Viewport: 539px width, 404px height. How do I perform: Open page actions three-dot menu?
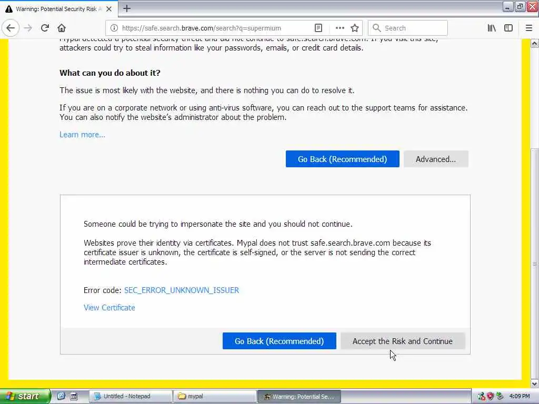point(340,28)
